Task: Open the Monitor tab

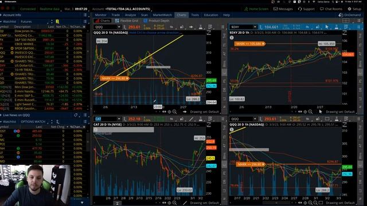Action: tap(101, 15)
